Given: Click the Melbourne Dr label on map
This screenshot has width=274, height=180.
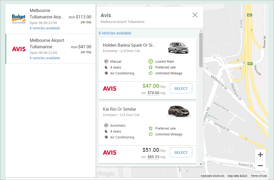Looking at the screenshot, I should click(x=219, y=82).
